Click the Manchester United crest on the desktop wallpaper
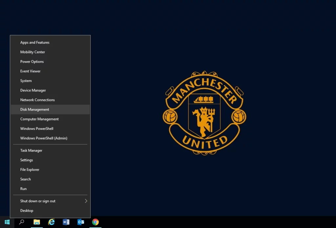The height and width of the screenshot is (228, 336). [204, 113]
